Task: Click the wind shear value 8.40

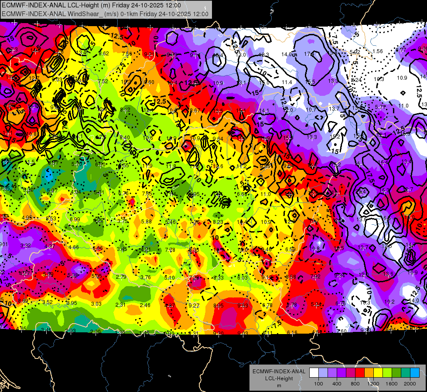Action: (x=125, y=138)
